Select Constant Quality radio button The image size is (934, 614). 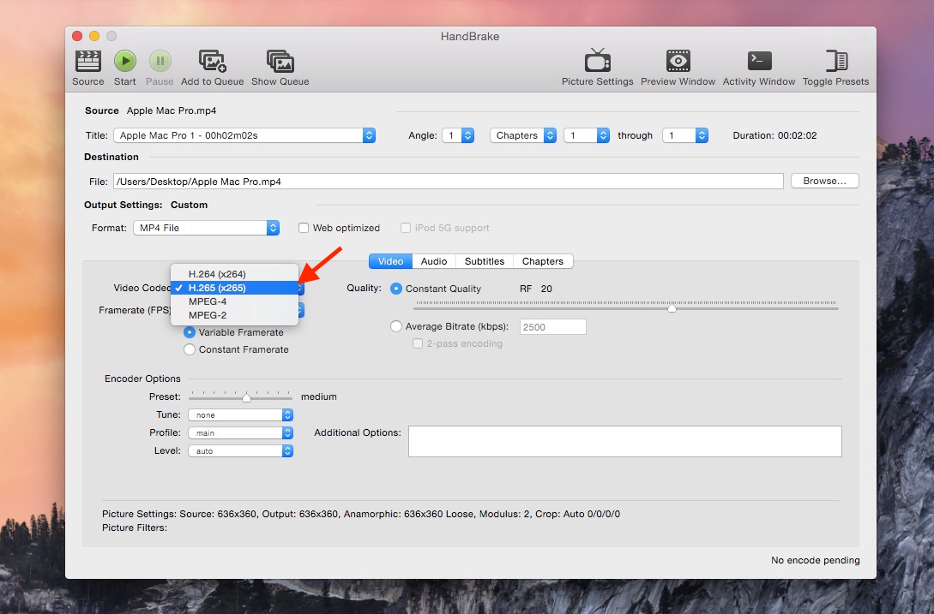tap(396, 289)
